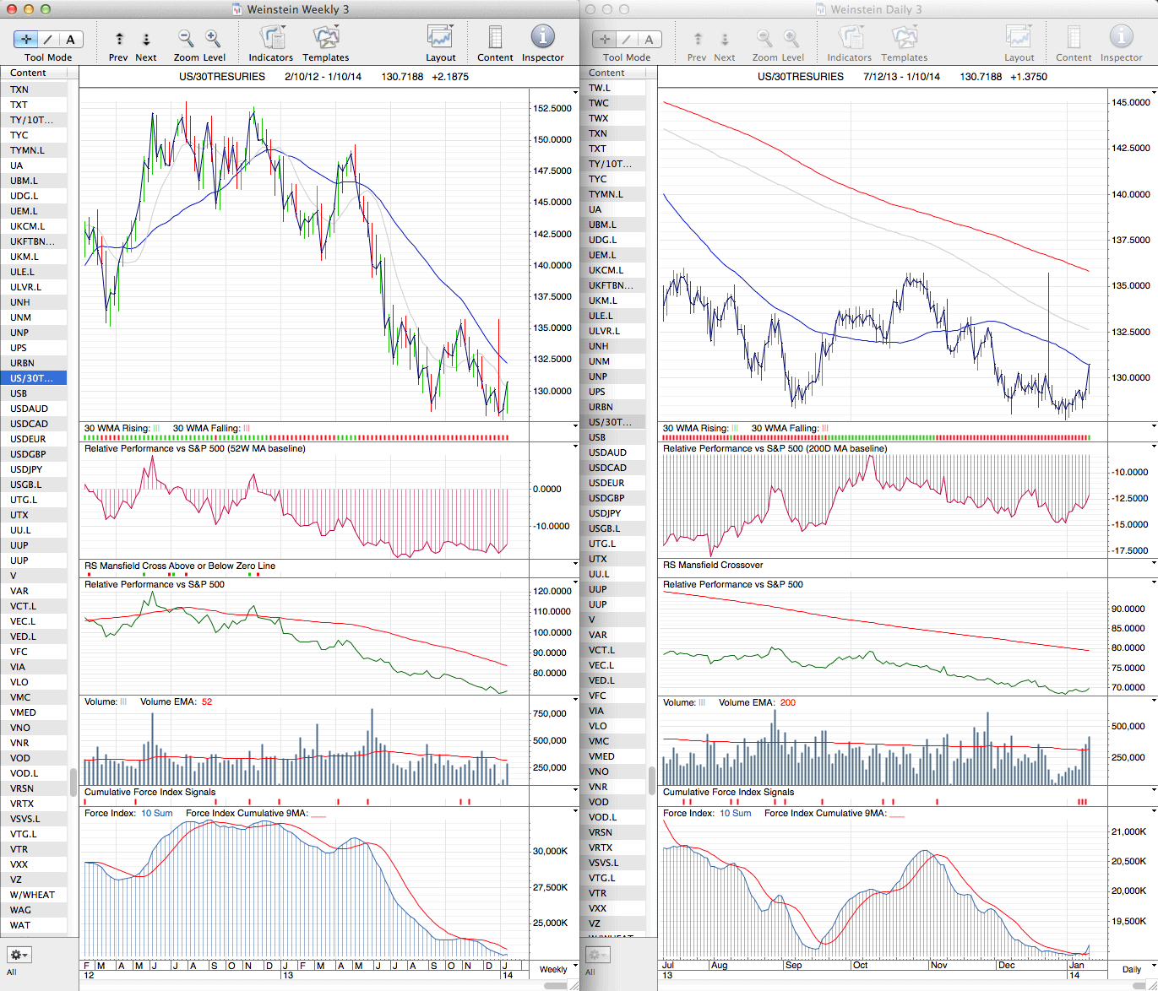
Task: Select crosshair tool mode in Weekly window
Action: pyautogui.click(x=27, y=40)
